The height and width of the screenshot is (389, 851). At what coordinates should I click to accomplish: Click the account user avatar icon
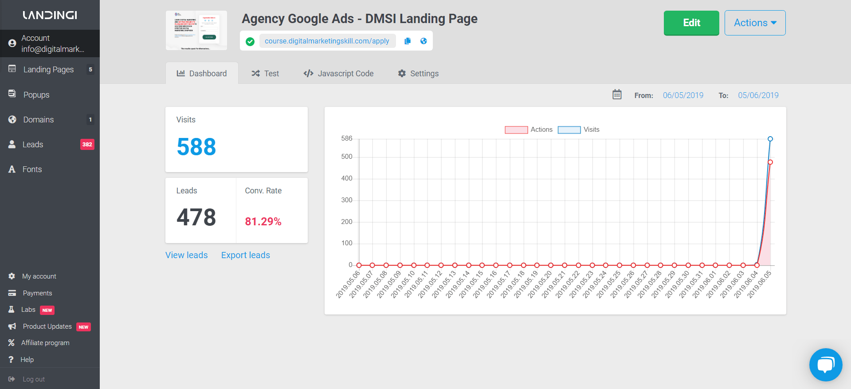12,43
